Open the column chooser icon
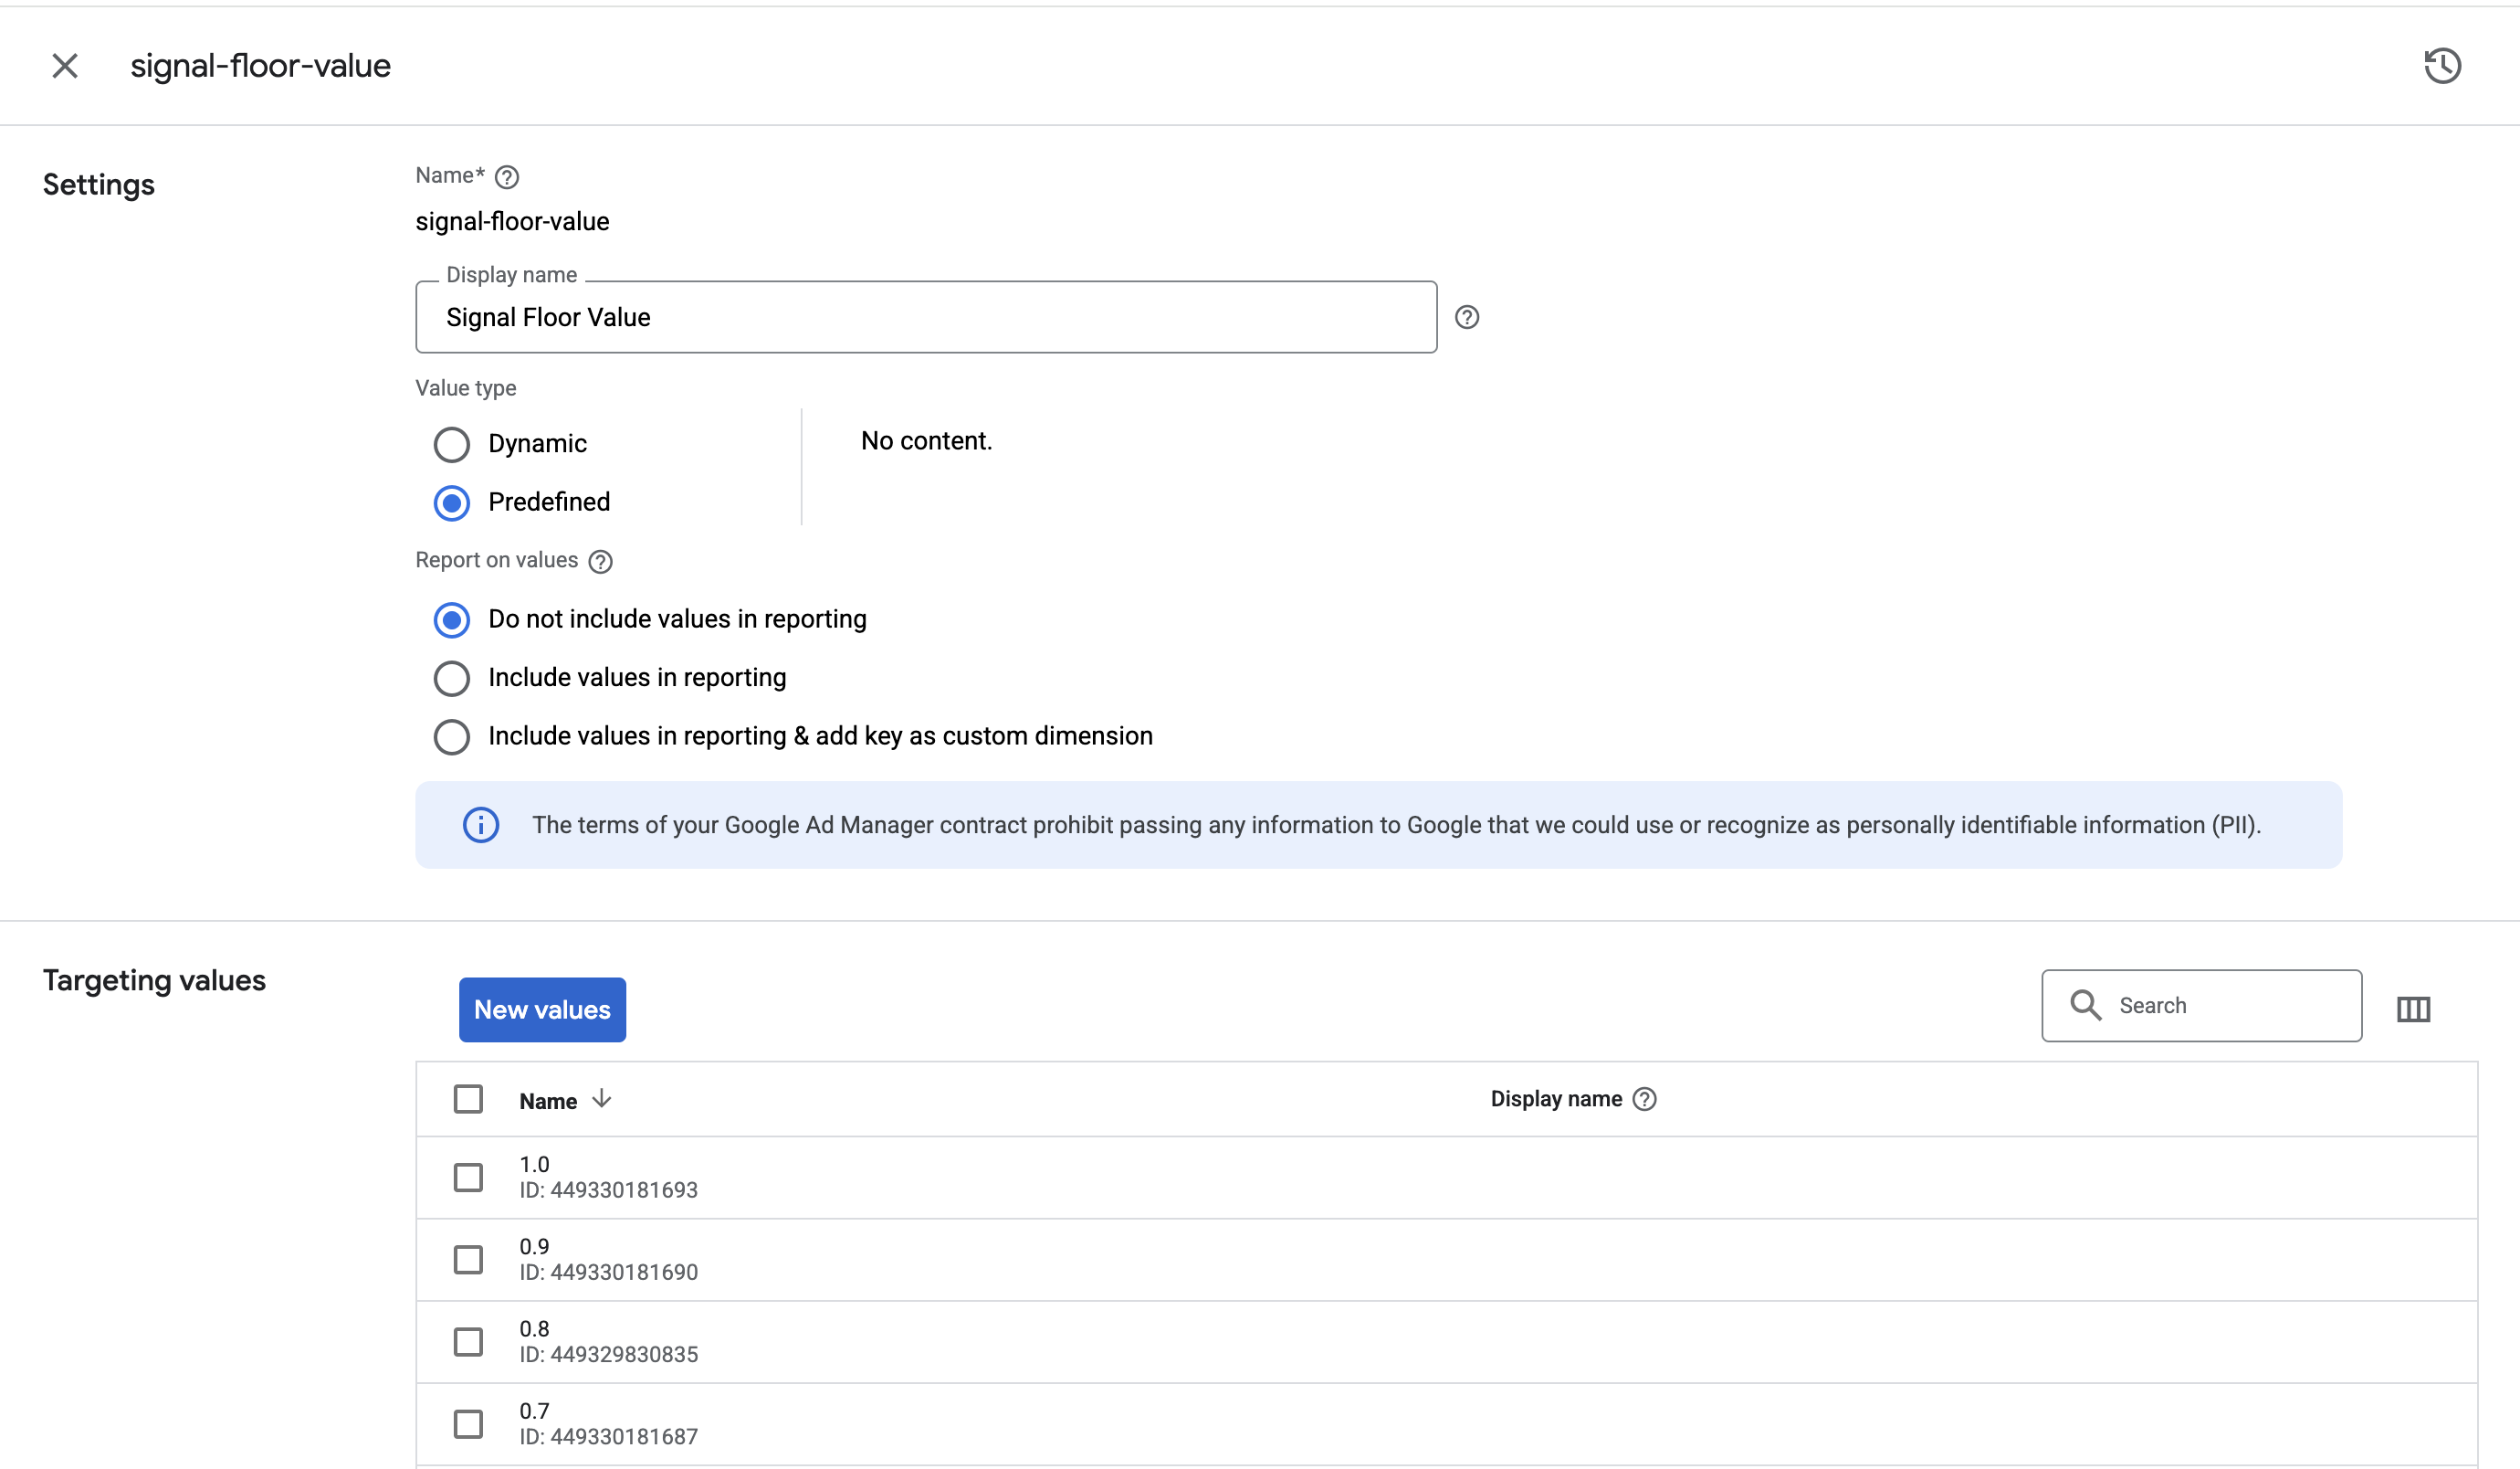The height and width of the screenshot is (1469, 2520). 2413,1009
